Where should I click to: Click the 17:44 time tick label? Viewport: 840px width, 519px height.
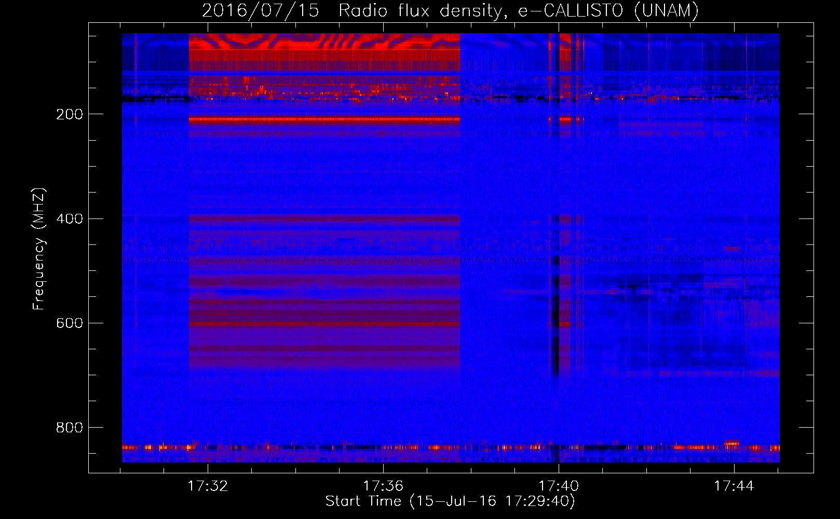pyautogui.click(x=734, y=486)
